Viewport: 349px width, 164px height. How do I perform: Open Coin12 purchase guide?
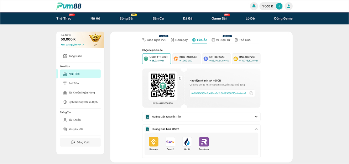[170, 144]
